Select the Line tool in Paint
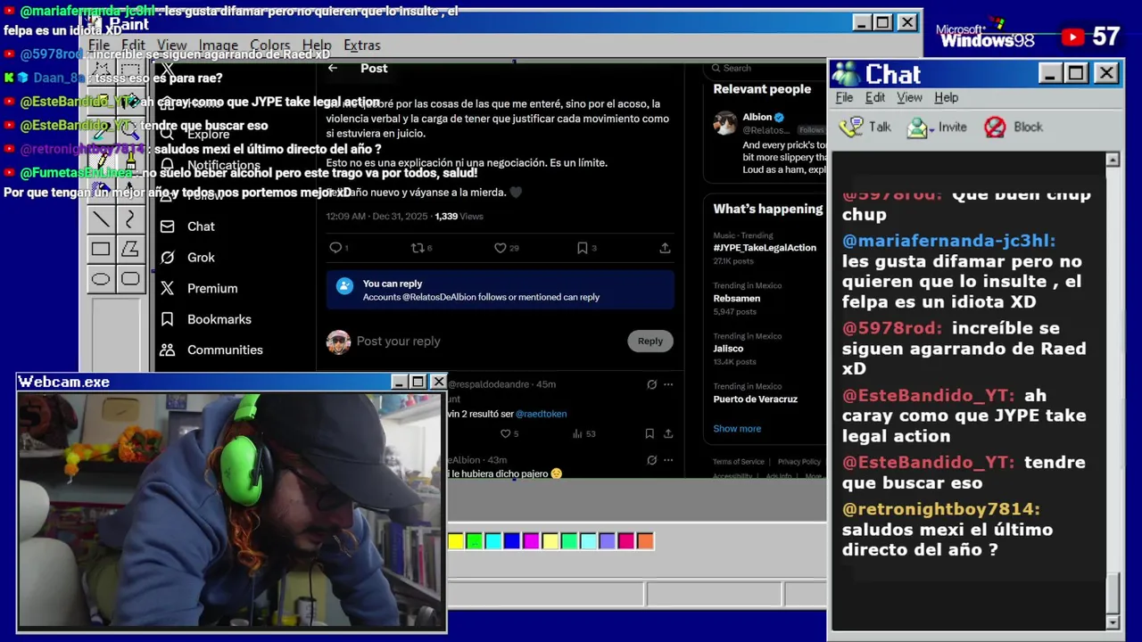The image size is (1142, 642). 101,219
